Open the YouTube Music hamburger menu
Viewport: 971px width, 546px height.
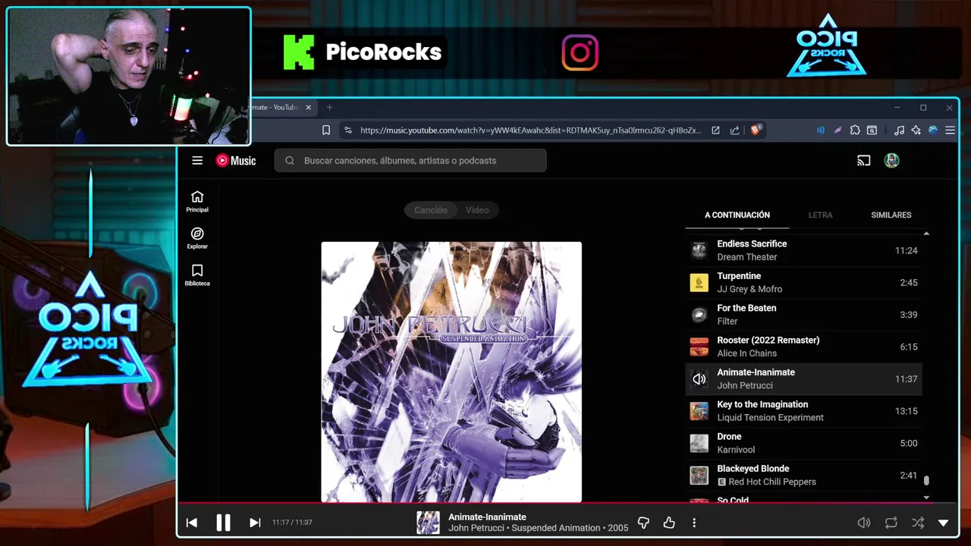coord(197,160)
